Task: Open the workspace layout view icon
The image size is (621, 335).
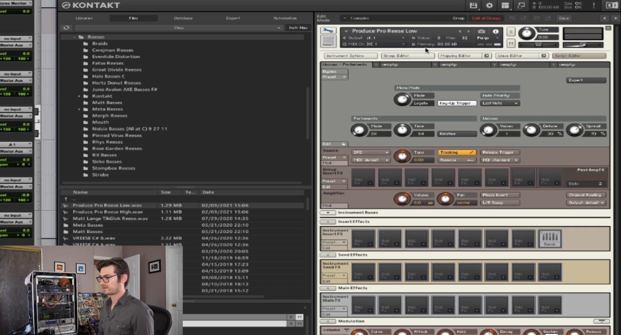Action: tap(505, 5)
